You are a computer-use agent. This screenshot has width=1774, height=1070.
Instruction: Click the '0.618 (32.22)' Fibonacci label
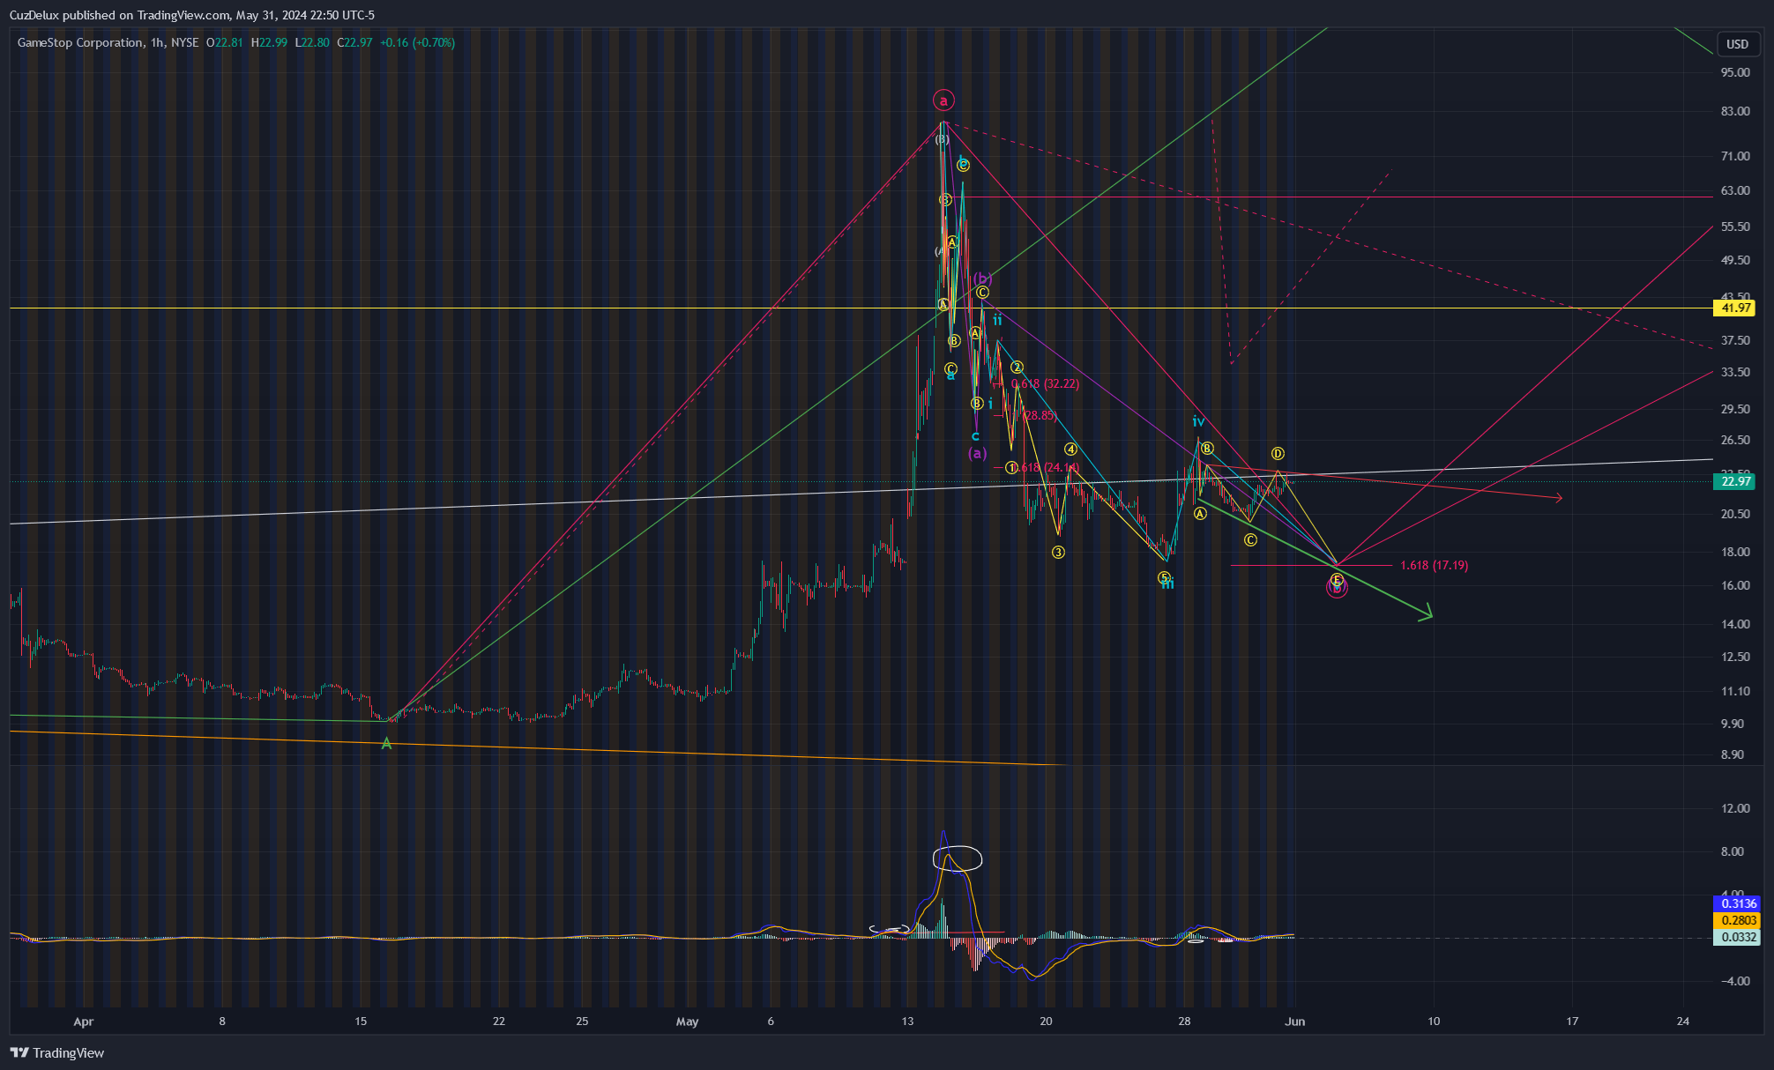1045,383
